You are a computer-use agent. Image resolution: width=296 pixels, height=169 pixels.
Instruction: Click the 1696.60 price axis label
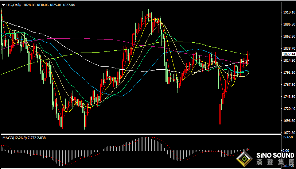coord(289,120)
